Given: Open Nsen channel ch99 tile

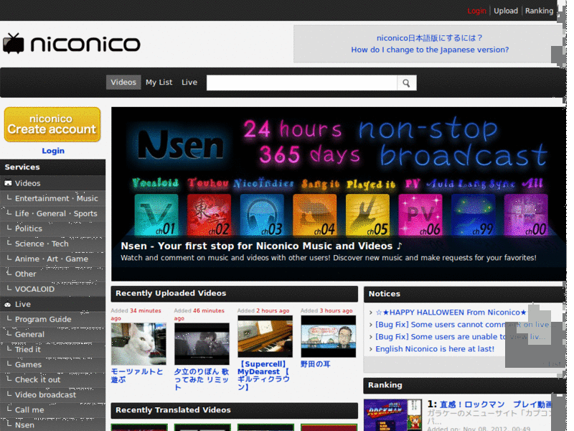Looking at the screenshot, I should (473, 215).
